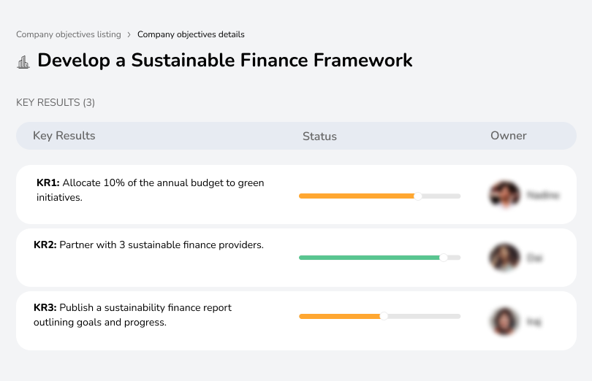The image size is (592, 381).
Task: Click the blurred owner name in KR1 row
Action: (543, 196)
